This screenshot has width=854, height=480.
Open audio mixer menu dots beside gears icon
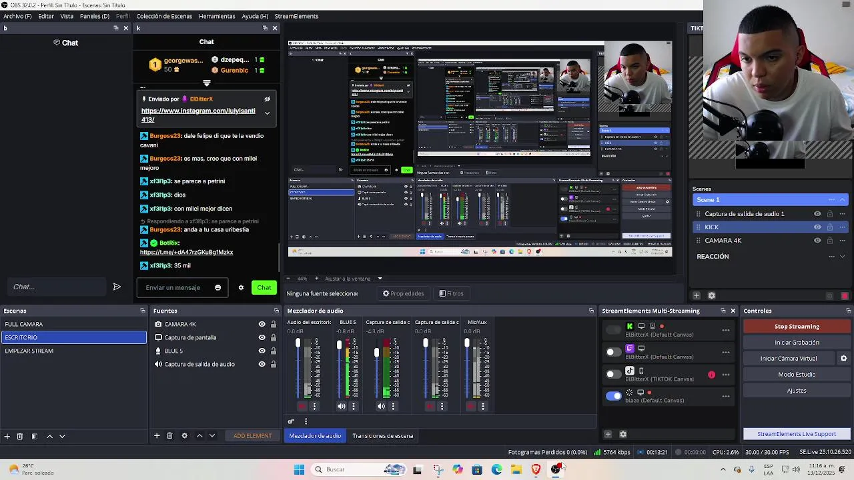point(306,421)
